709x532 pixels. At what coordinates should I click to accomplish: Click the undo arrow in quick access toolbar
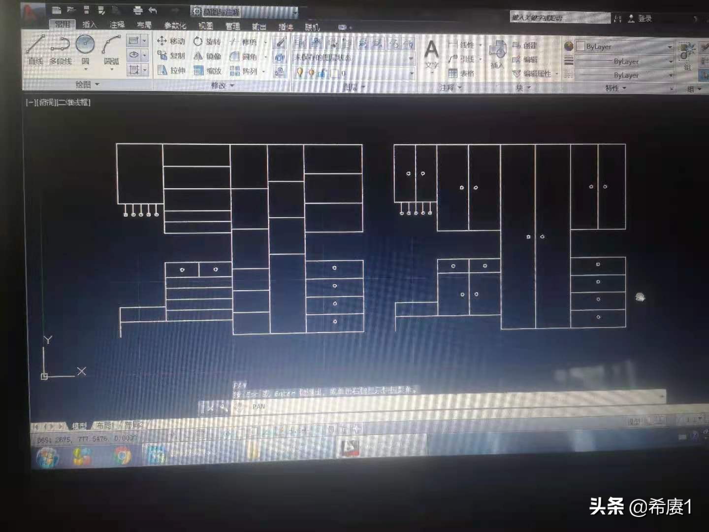tap(153, 10)
